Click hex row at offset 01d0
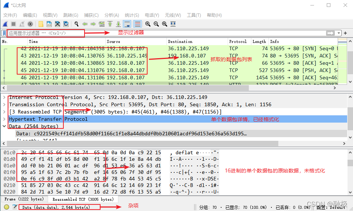Screen dimensions: 353x211 (111, 159)
